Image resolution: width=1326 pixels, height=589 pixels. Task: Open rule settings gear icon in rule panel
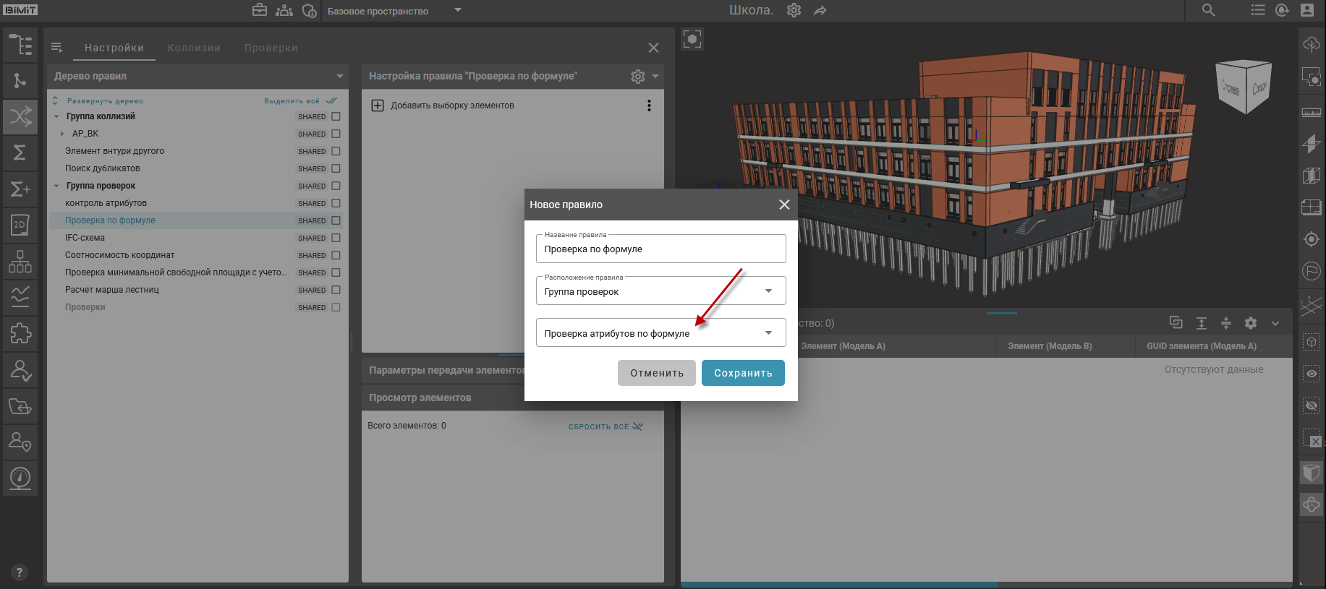tap(637, 77)
